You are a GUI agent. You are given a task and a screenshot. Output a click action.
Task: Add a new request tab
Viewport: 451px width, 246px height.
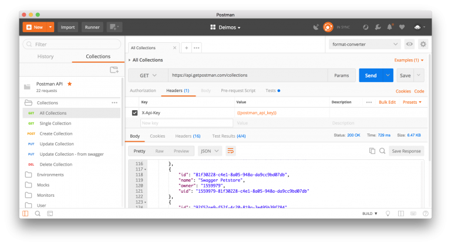(186, 48)
